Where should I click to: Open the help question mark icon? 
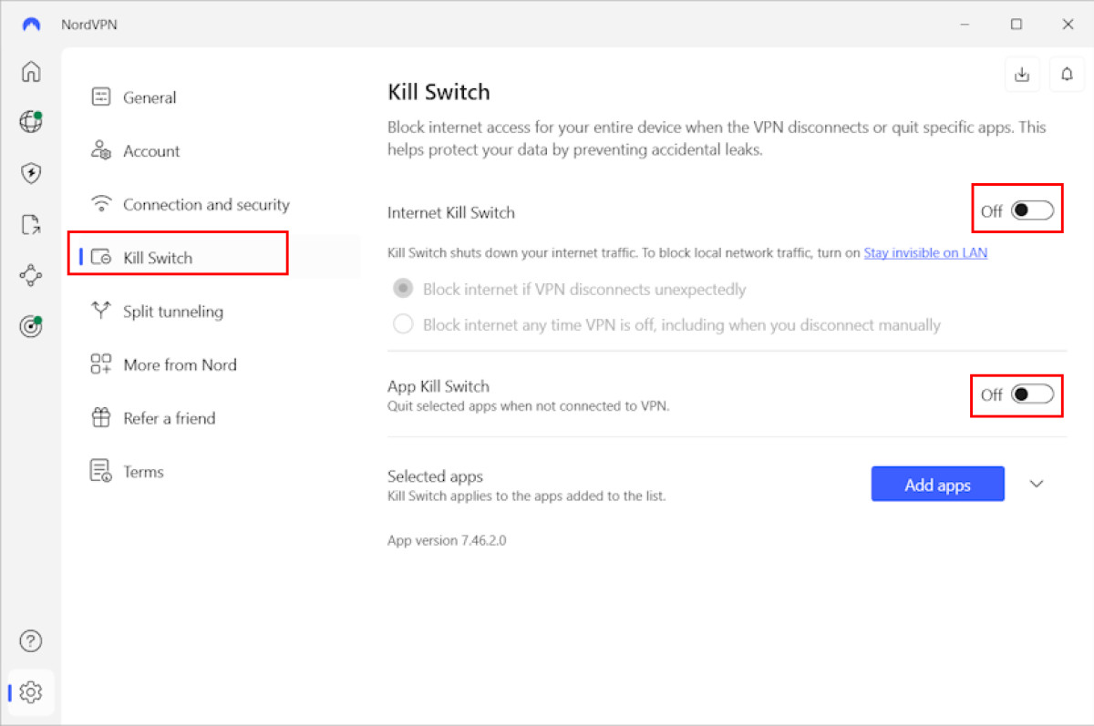point(31,641)
